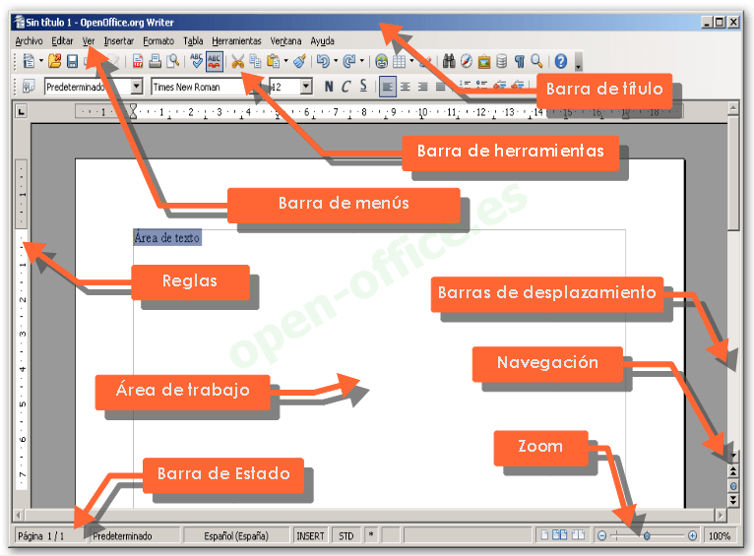Enable left alignment

pyautogui.click(x=388, y=87)
